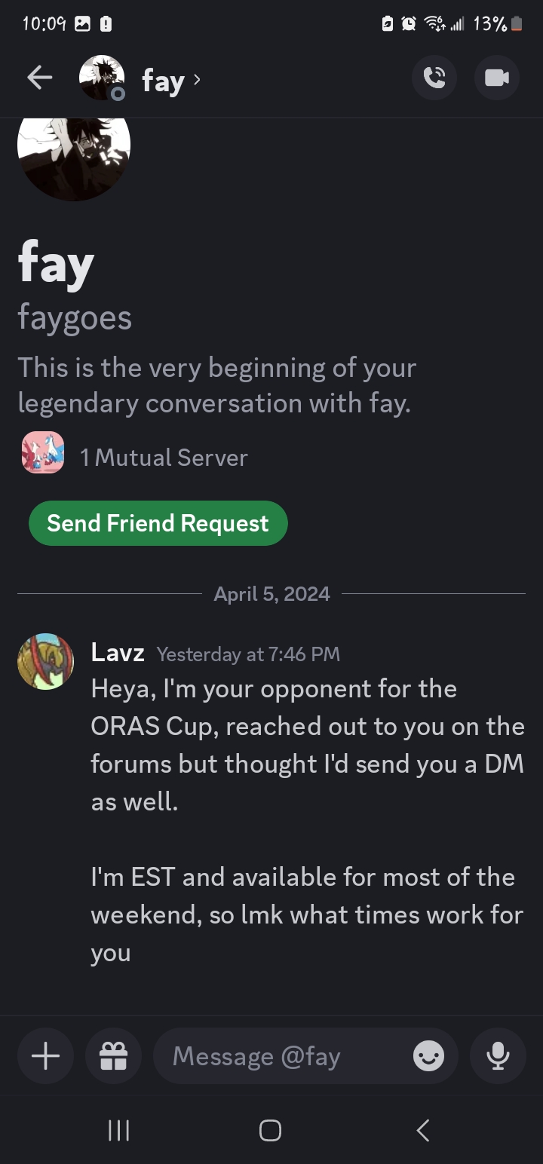Send Friend Request to fay
The image size is (543, 1164).
158,522
